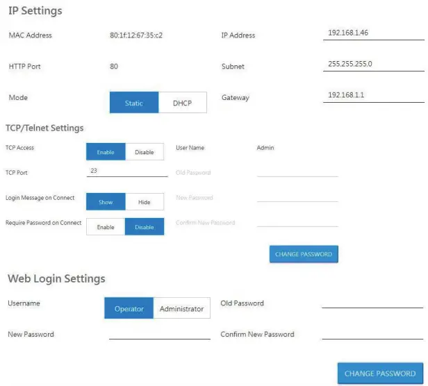Click the Admin user name value
This screenshot has width=428, height=386.
coord(265,148)
